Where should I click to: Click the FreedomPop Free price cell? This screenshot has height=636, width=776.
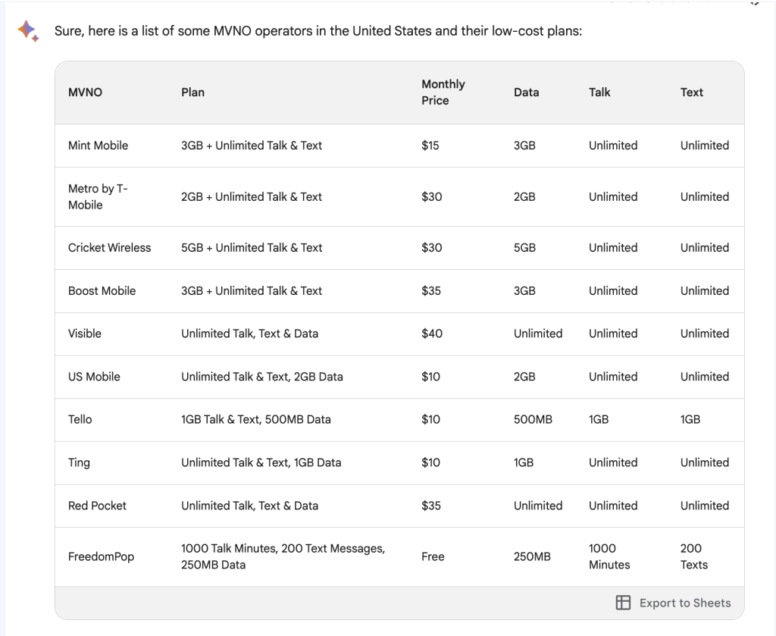point(433,556)
